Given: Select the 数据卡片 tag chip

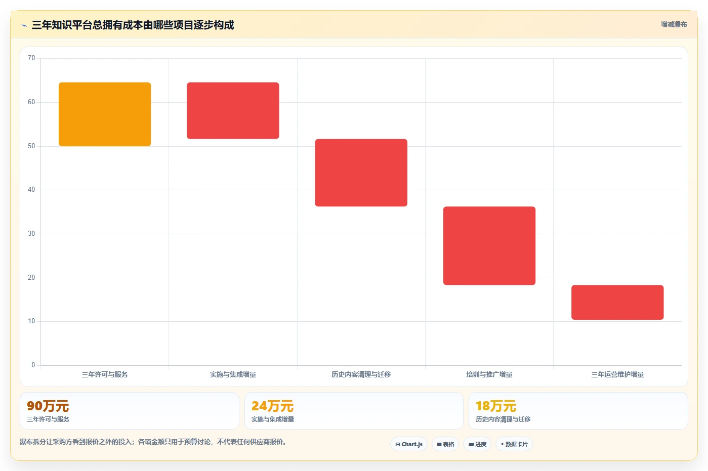Looking at the screenshot, I should pyautogui.click(x=514, y=444).
